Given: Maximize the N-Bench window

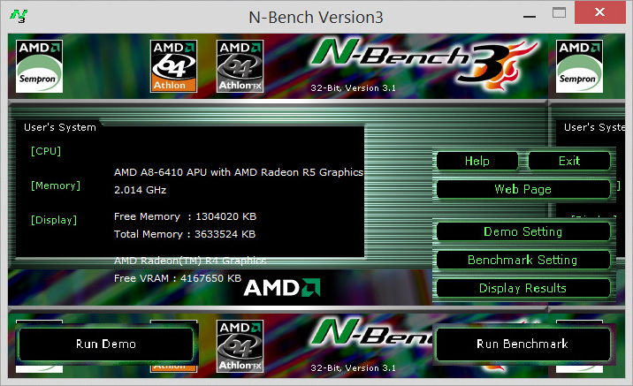Looking at the screenshot, I should [559, 12].
